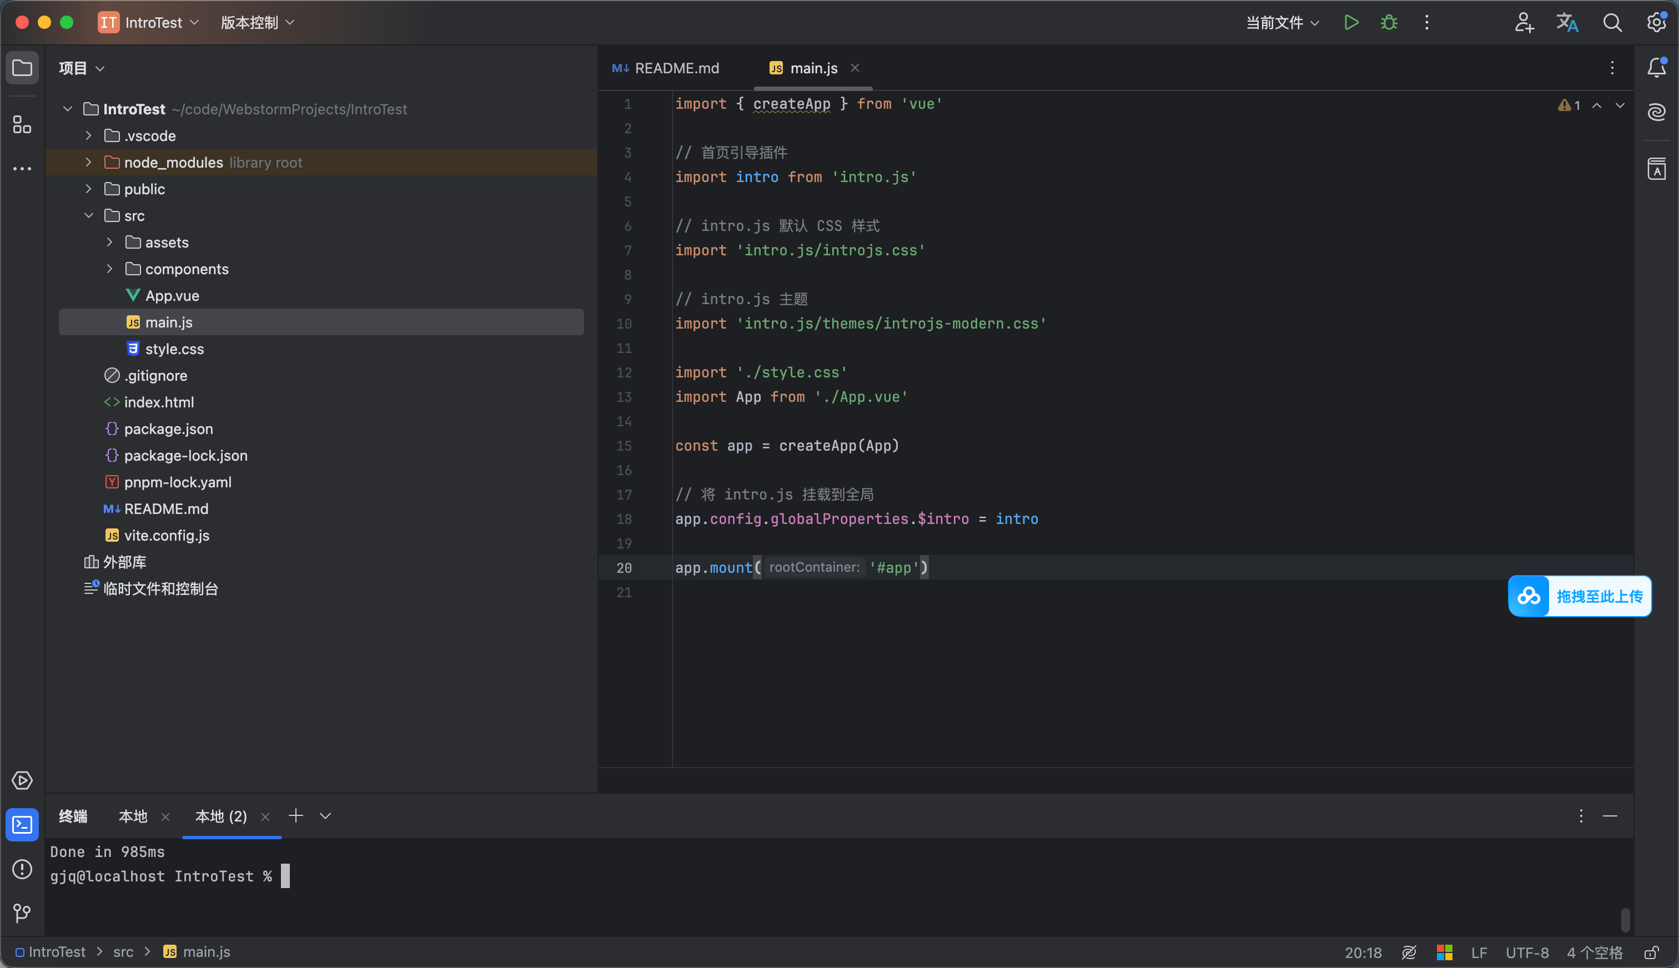
Task: Collapse the src folder
Action: click(88, 215)
